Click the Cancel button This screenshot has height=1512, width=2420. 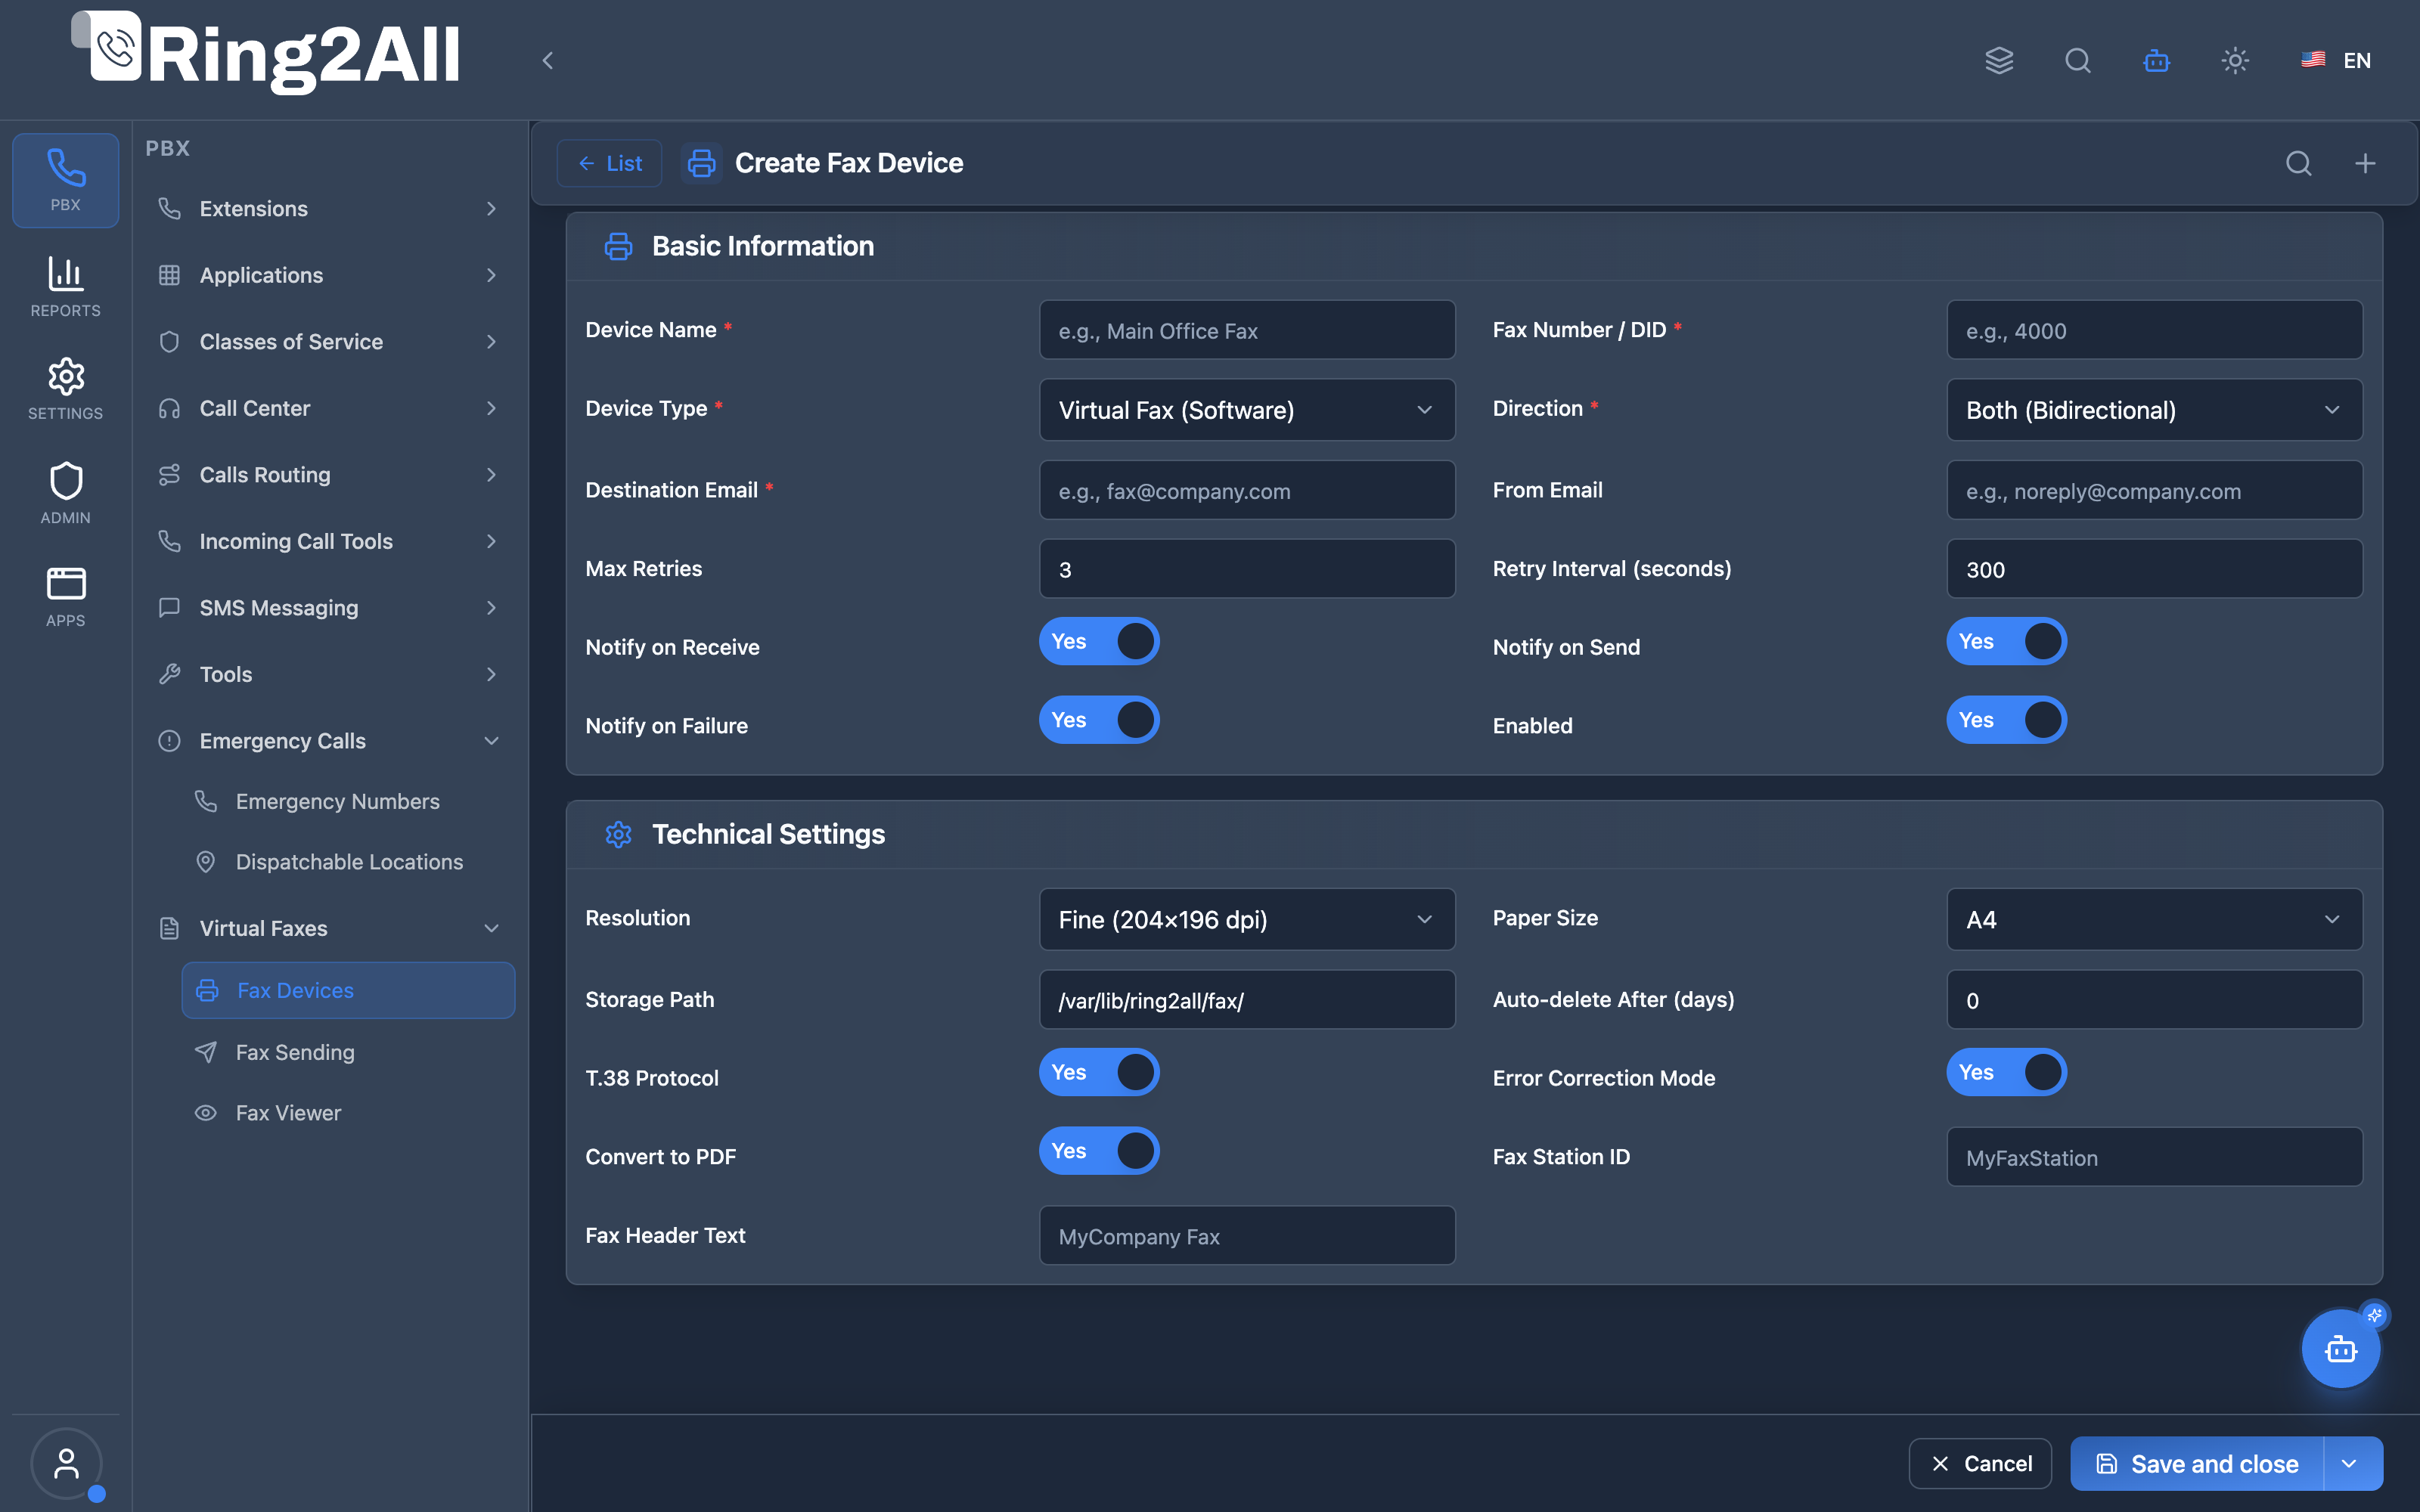click(x=1980, y=1464)
